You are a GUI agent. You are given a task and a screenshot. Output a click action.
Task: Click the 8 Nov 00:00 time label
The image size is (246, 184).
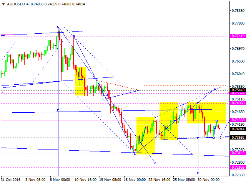point(60,180)
